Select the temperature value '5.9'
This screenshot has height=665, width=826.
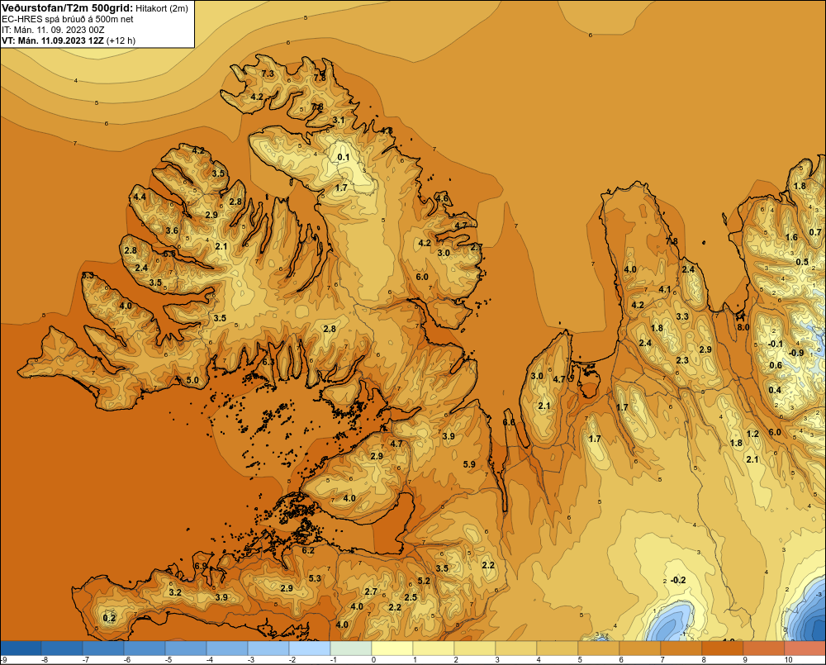pos(469,464)
